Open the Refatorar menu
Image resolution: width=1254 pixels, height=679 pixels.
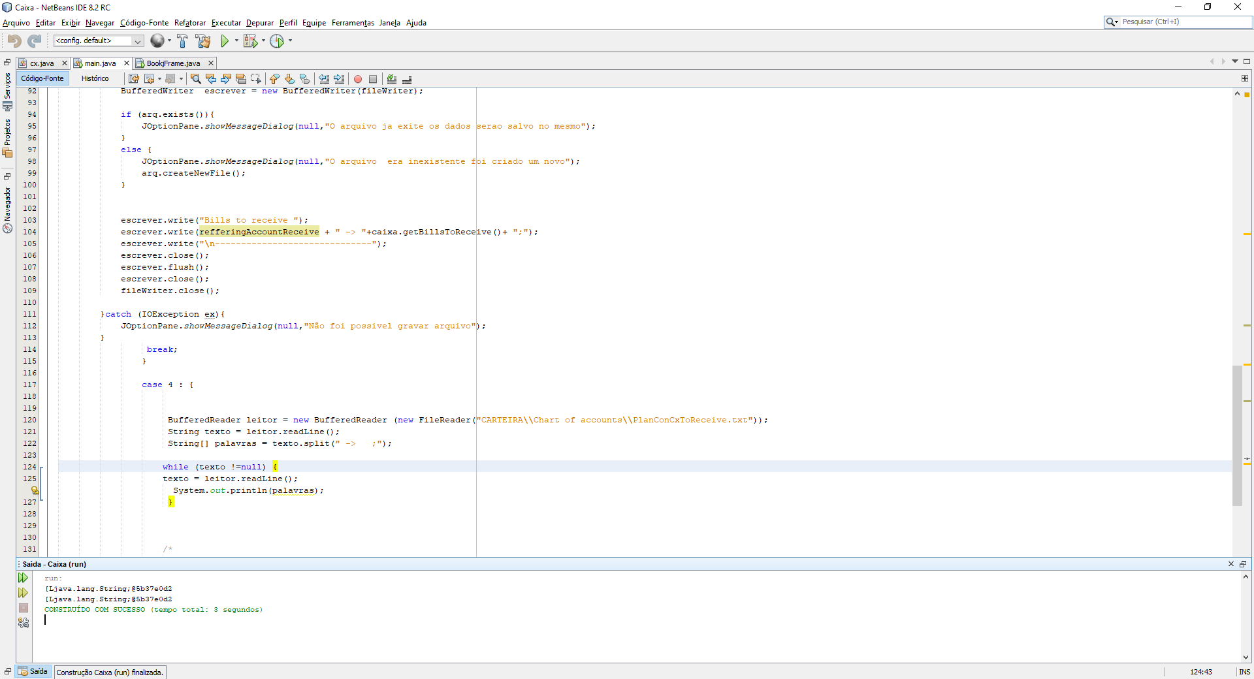(x=190, y=23)
